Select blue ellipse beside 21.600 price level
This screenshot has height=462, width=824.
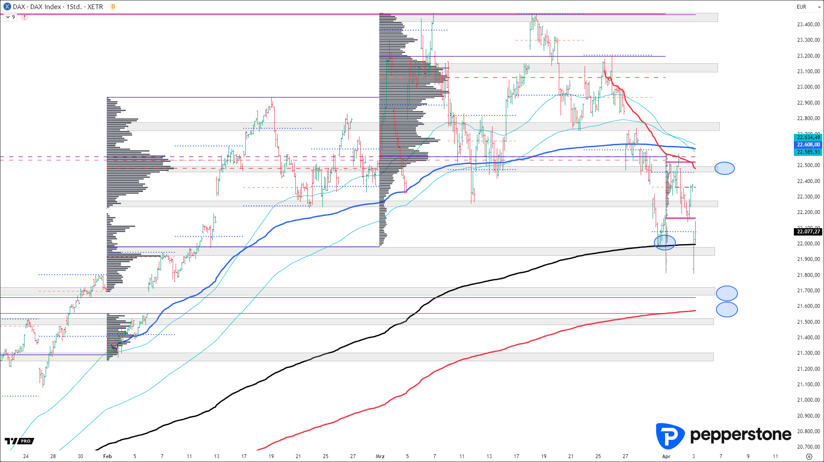click(x=727, y=309)
